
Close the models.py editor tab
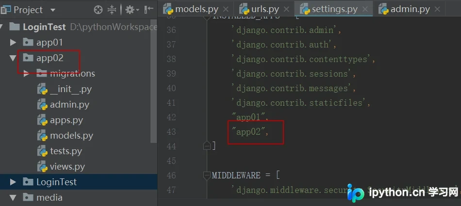point(226,9)
